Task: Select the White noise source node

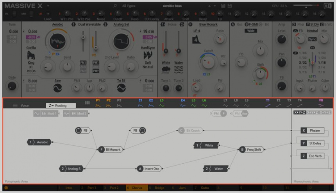Action: pyautogui.click(x=206, y=145)
